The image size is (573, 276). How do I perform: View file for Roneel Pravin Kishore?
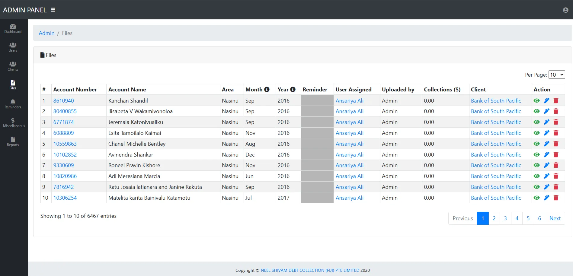536,165
